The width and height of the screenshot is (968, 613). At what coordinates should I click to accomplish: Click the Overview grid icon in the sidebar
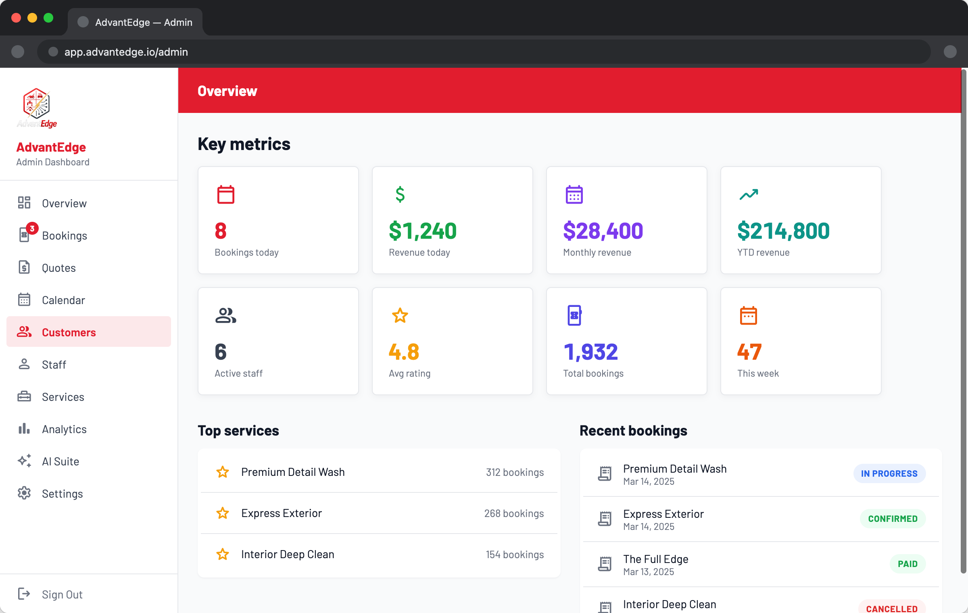tap(24, 202)
